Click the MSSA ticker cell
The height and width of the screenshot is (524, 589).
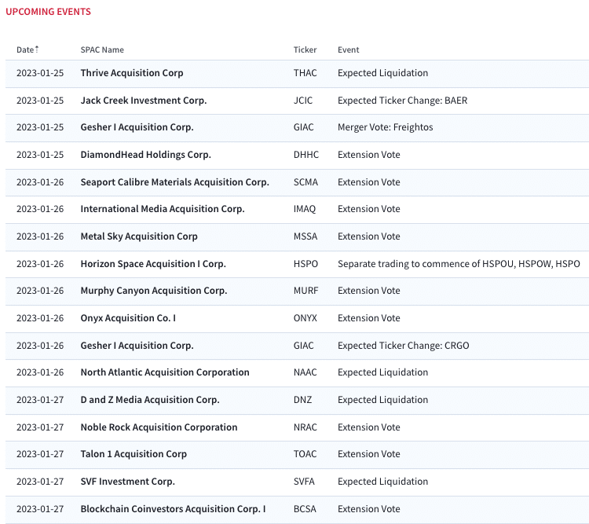click(305, 236)
